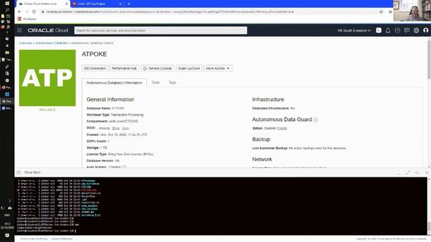
Task: Open a new browser tab
Action: [x=129, y=4]
